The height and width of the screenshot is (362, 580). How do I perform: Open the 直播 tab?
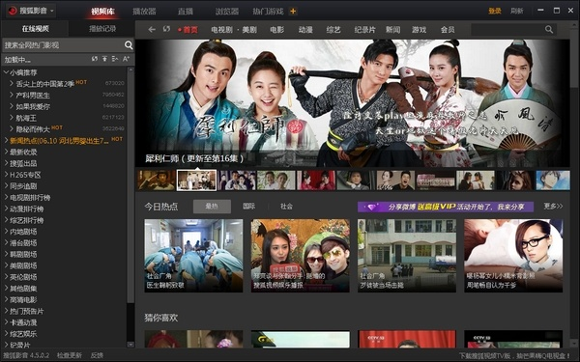coord(186,11)
